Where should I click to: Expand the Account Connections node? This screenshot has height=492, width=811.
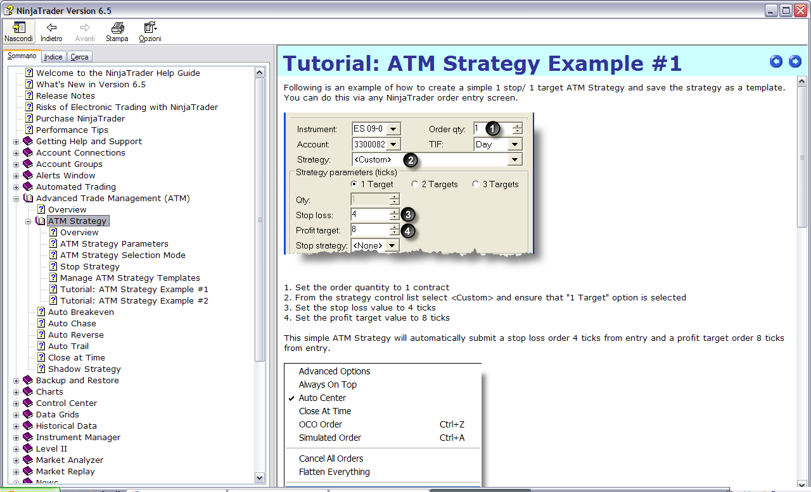tap(16, 153)
